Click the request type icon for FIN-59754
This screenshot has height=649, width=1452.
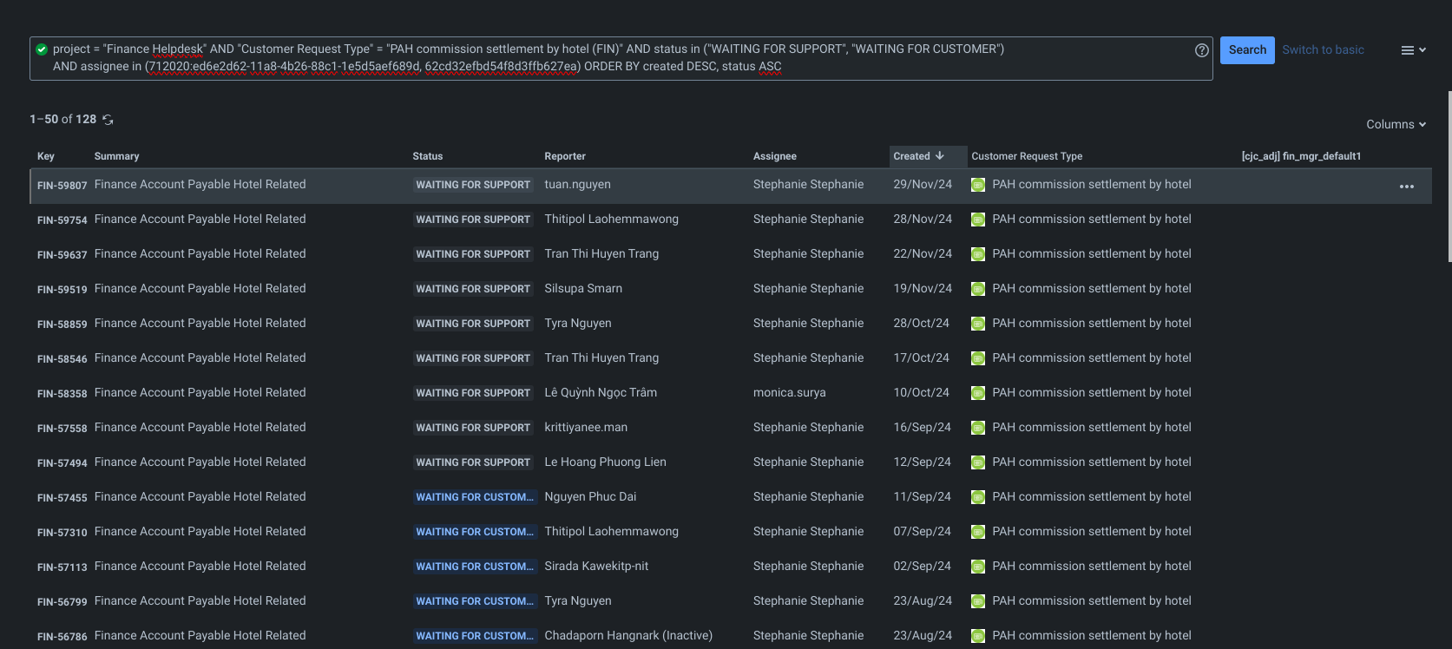(978, 220)
